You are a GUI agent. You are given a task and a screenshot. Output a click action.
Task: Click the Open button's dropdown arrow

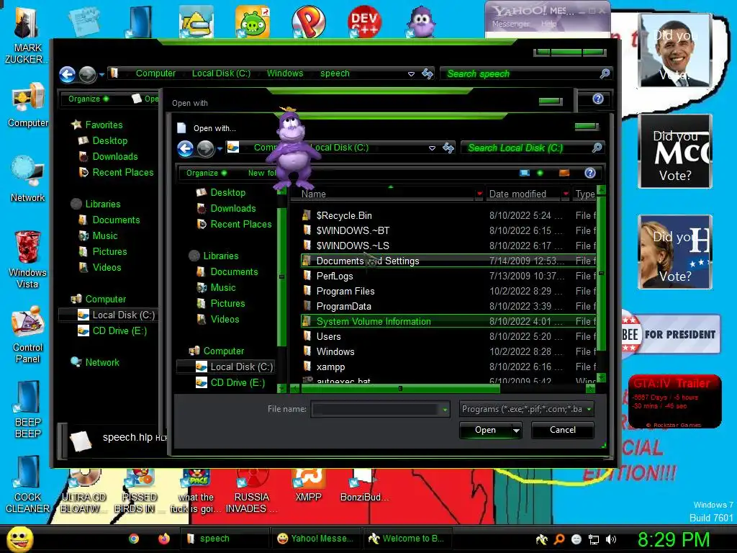coord(516,431)
